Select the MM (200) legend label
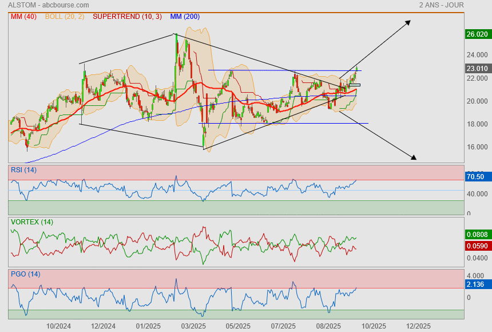Image resolution: width=492 pixels, height=332 pixels. point(185,17)
